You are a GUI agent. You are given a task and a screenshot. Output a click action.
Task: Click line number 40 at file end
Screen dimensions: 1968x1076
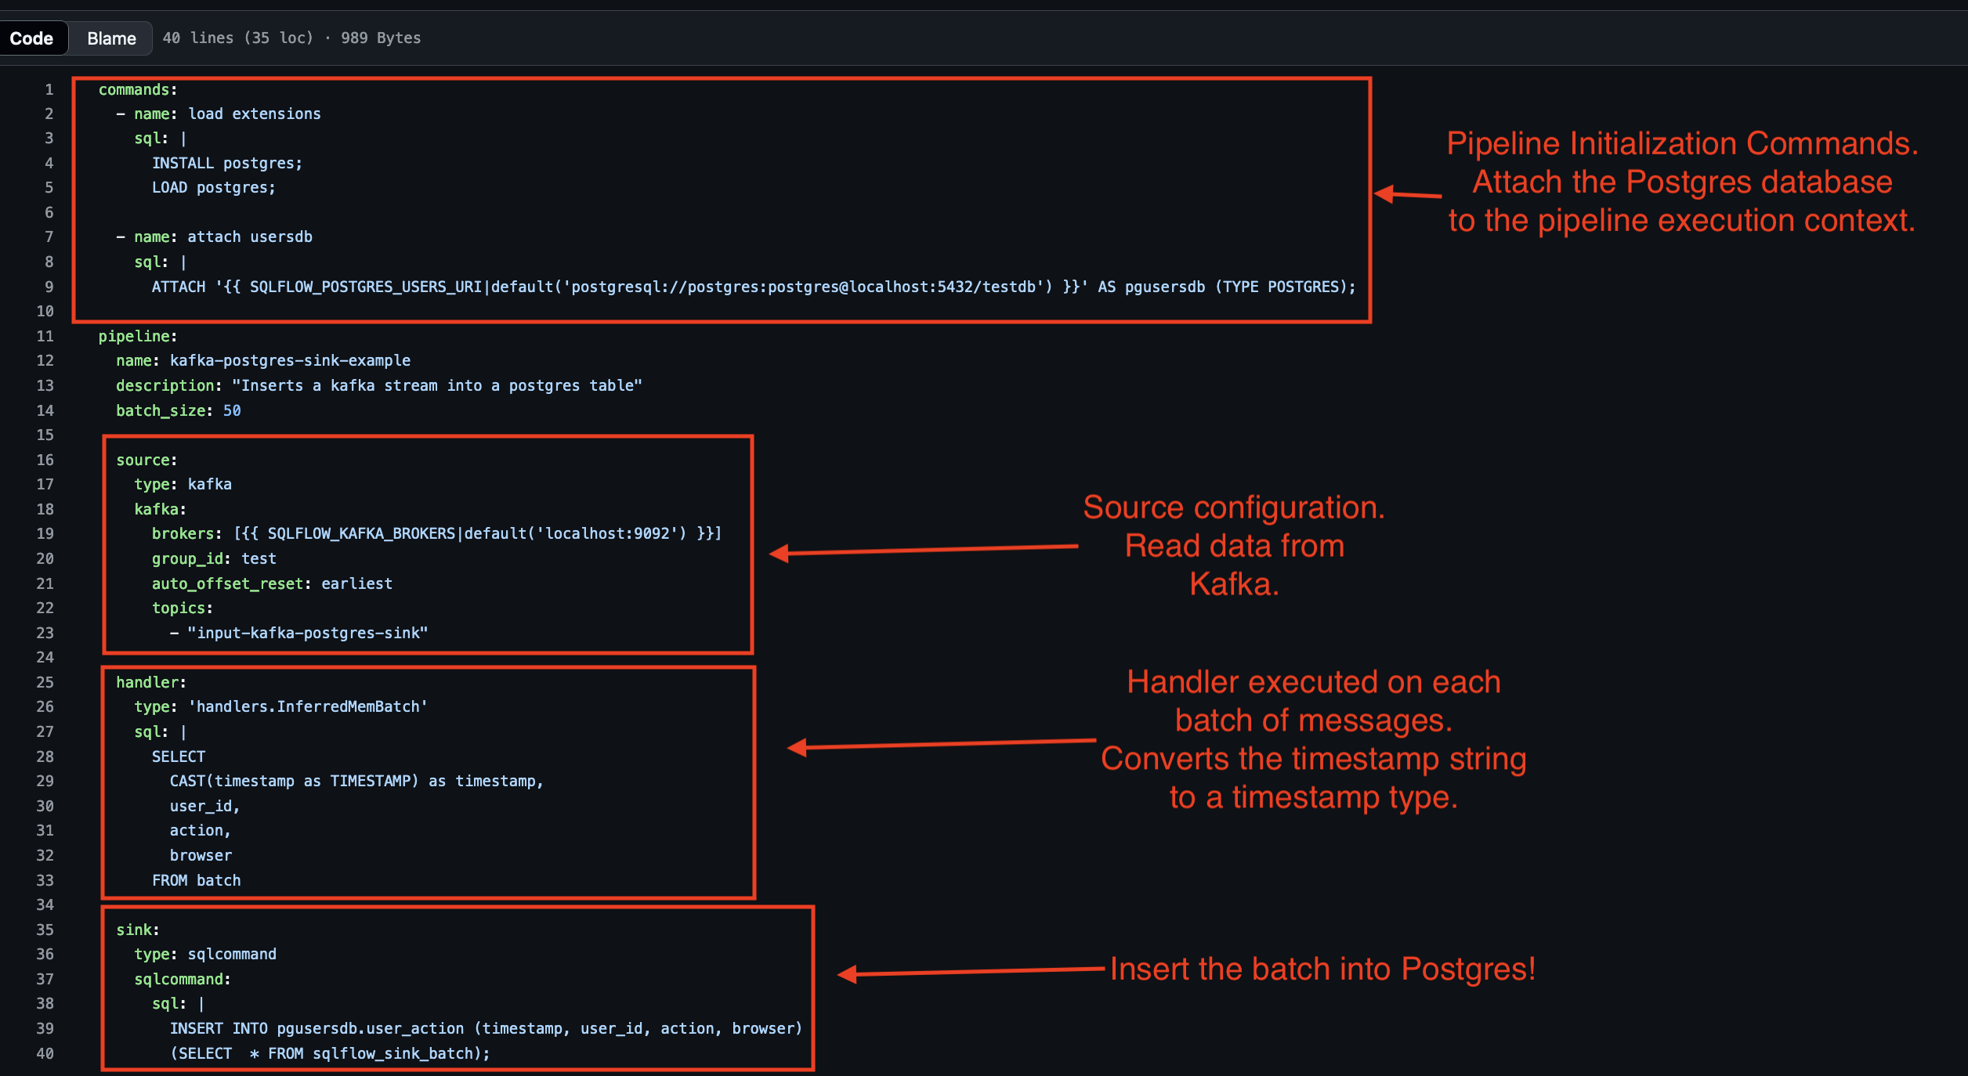click(x=45, y=1053)
